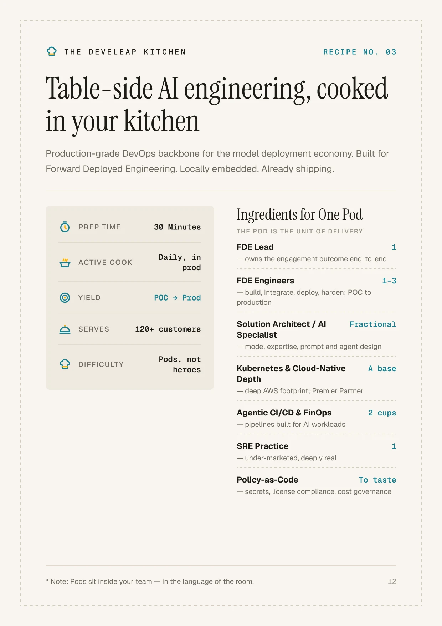Image resolution: width=442 pixels, height=626 pixels.
Task: Click the cooking pot icon beside Active Cook
Action: 65,262
